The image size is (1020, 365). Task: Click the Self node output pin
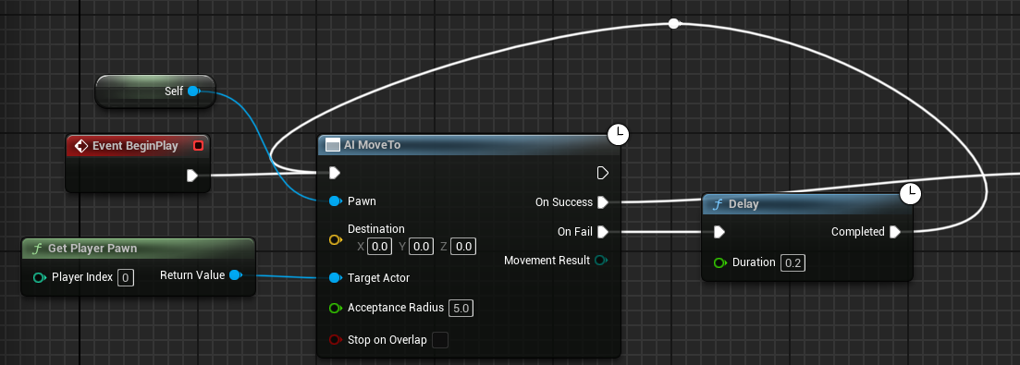pos(193,91)
